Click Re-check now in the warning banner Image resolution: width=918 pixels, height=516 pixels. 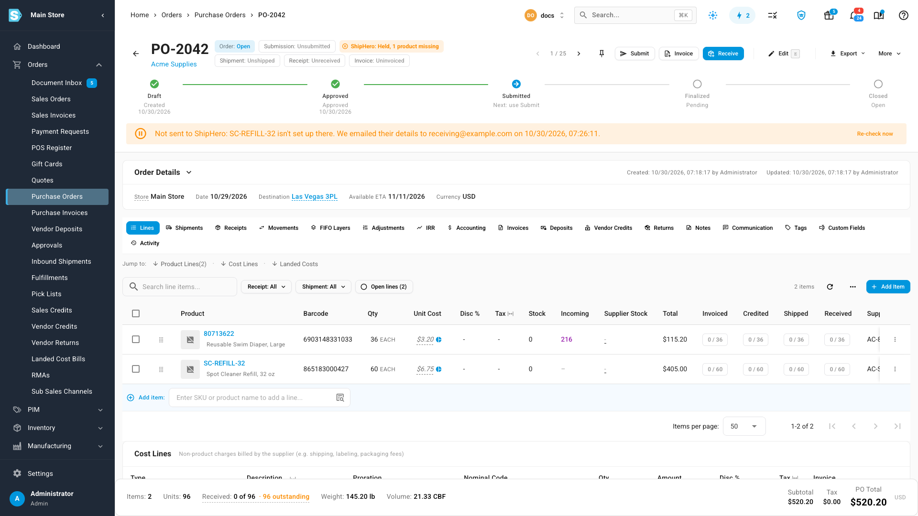click(x=875, y=134)
